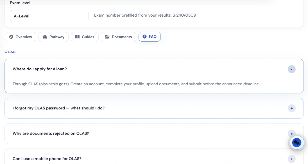308x164 pixels.
Task: Click the Exam level label
Action: pos(20,3)
